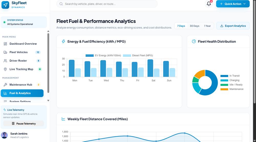This screenshot has width=256, height=142.
Task: Click the System Settings sliders icon
Action: tap(5, 101)
